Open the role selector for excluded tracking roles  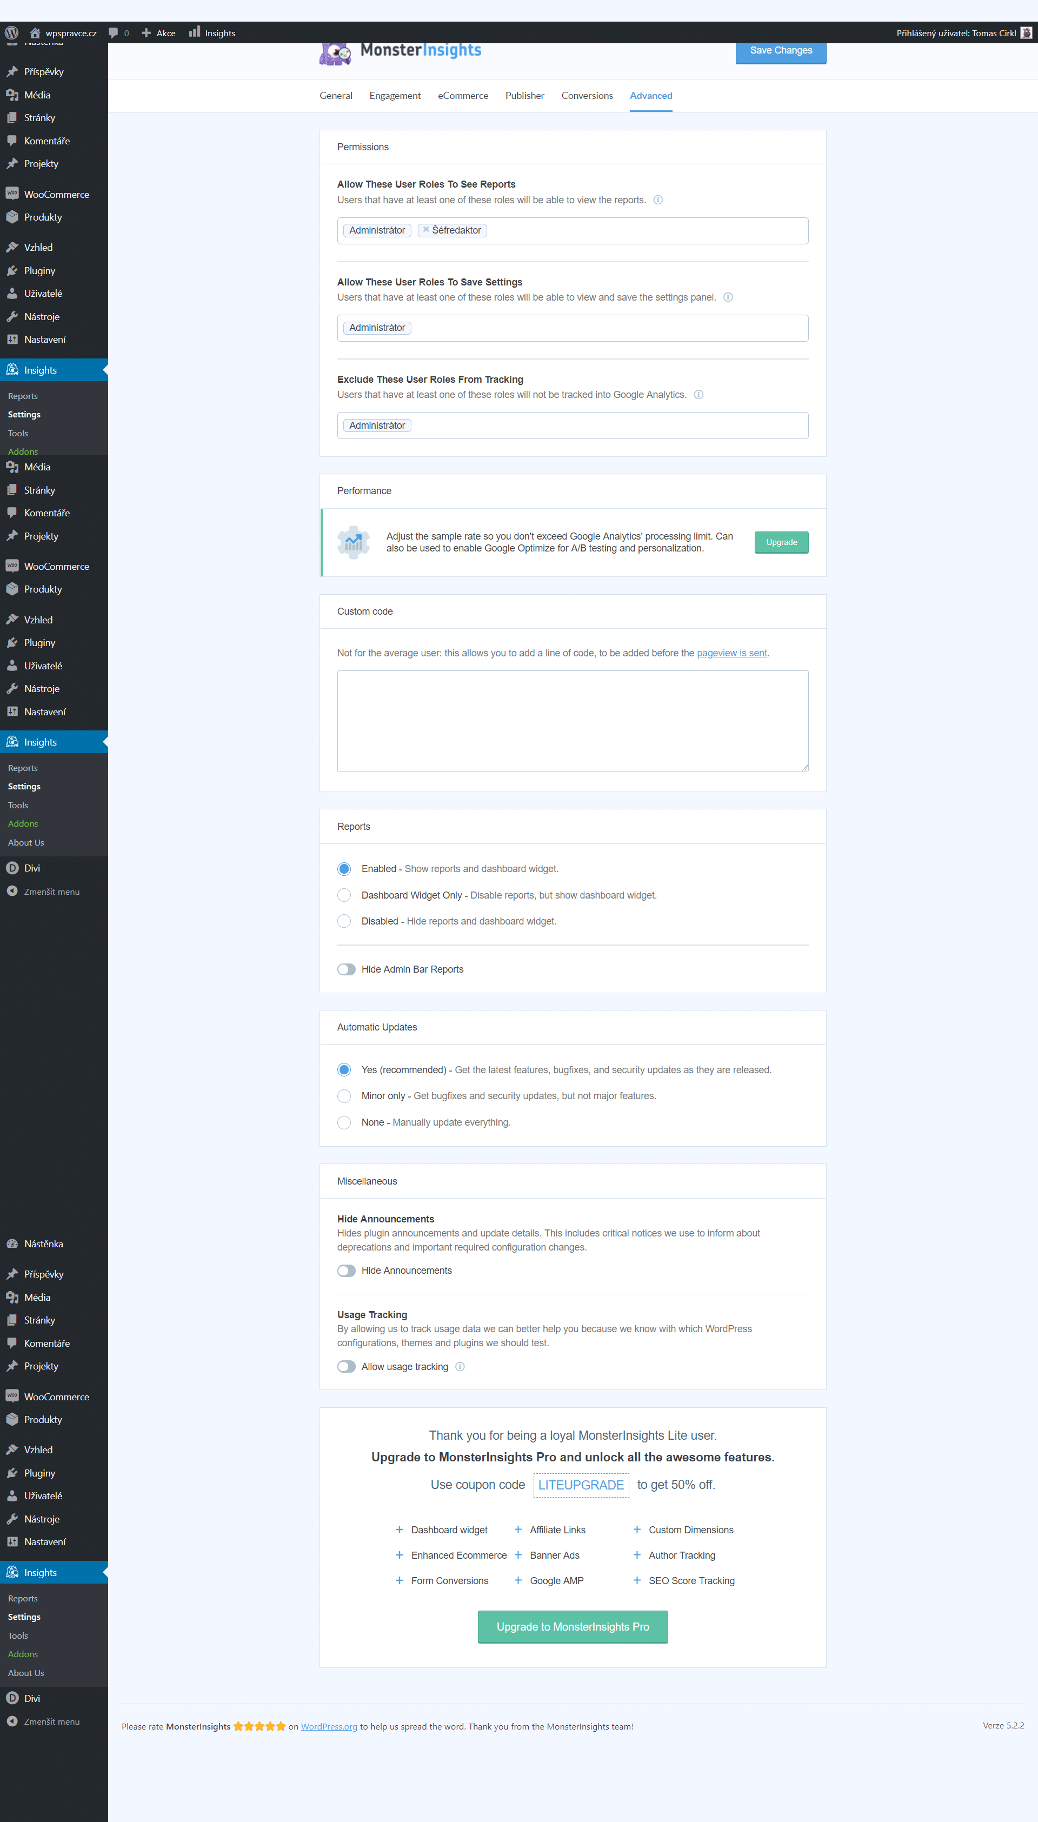[x=573, y=425]
